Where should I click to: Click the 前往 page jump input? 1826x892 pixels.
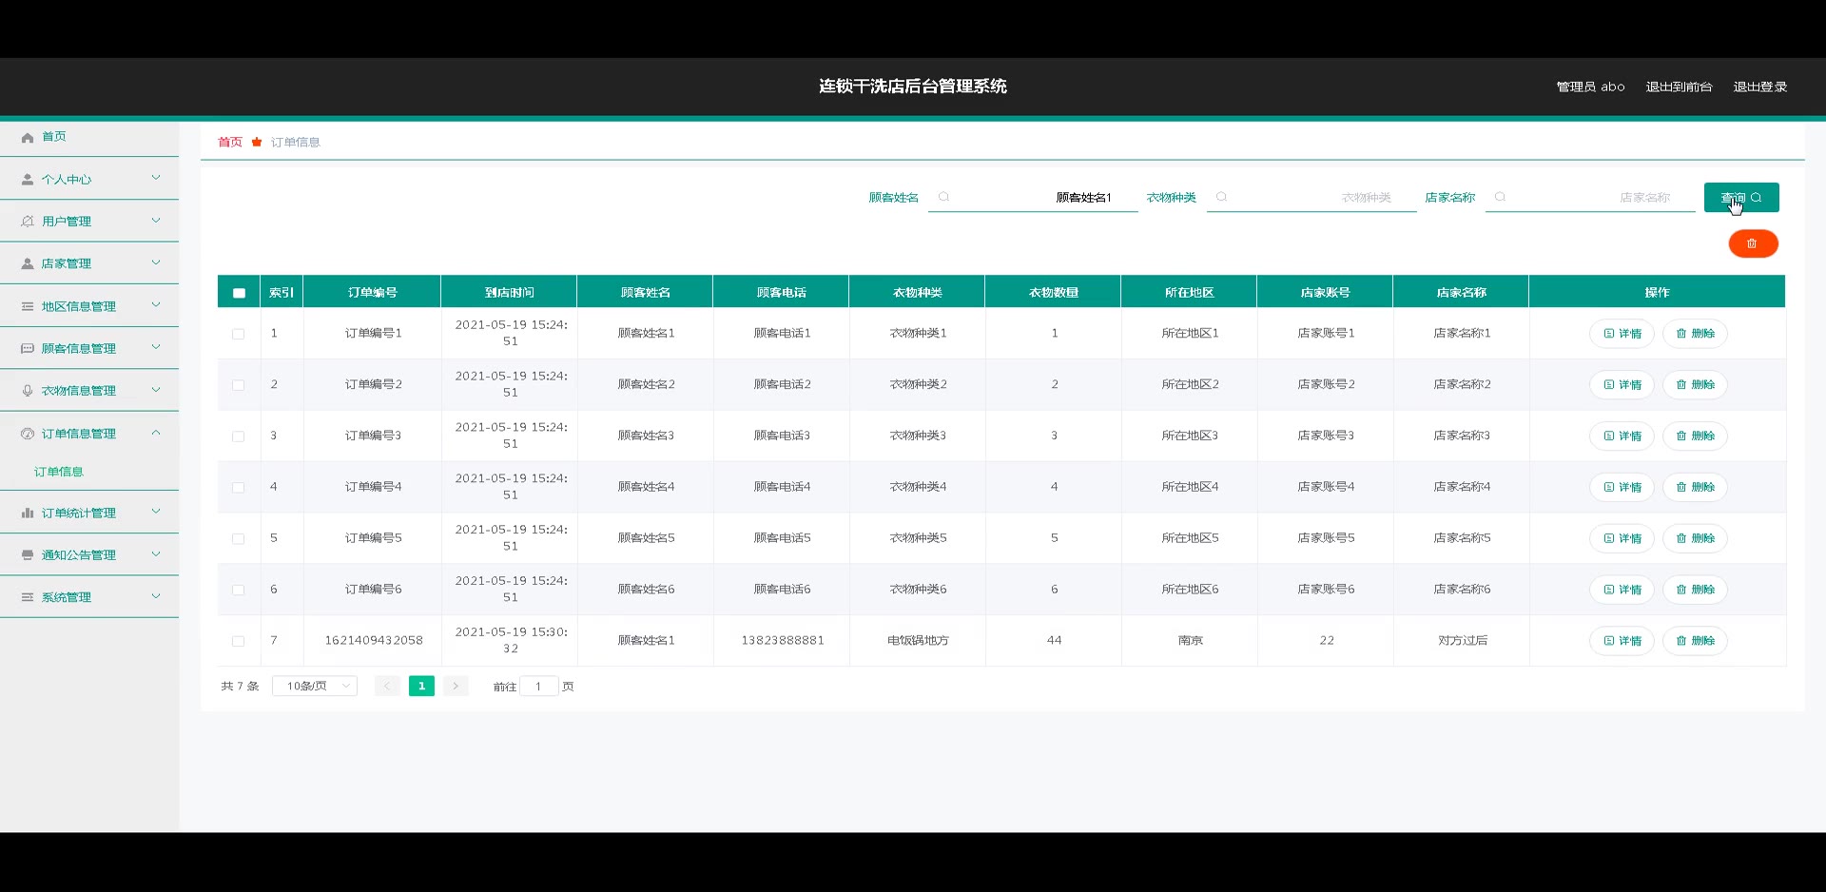(x=538, y=686)
